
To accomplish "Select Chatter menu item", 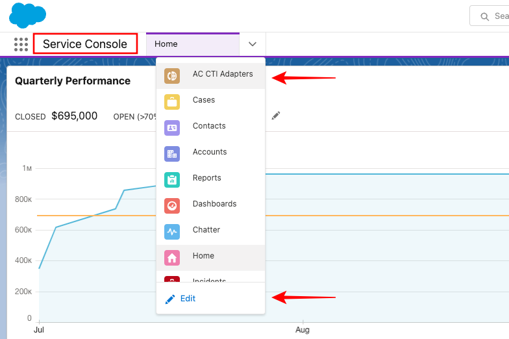I will pyautogui.click(x=210, y=232).
